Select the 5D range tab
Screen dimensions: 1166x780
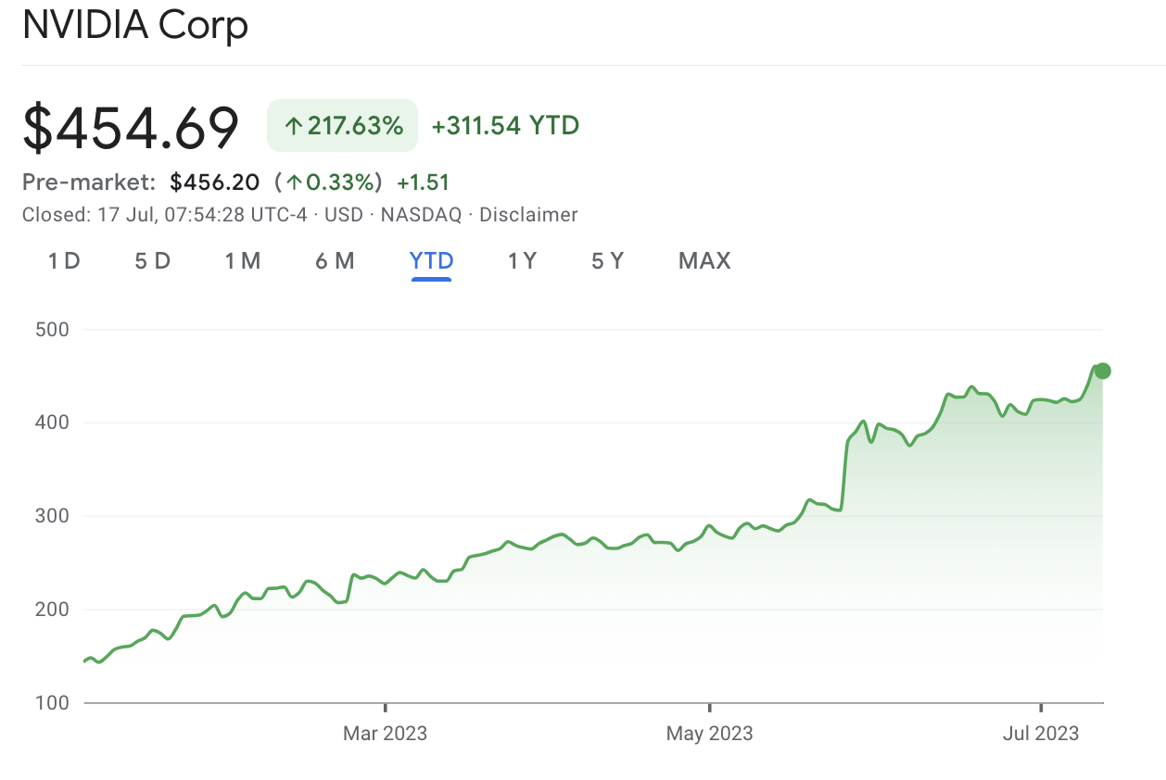point(153,261)
